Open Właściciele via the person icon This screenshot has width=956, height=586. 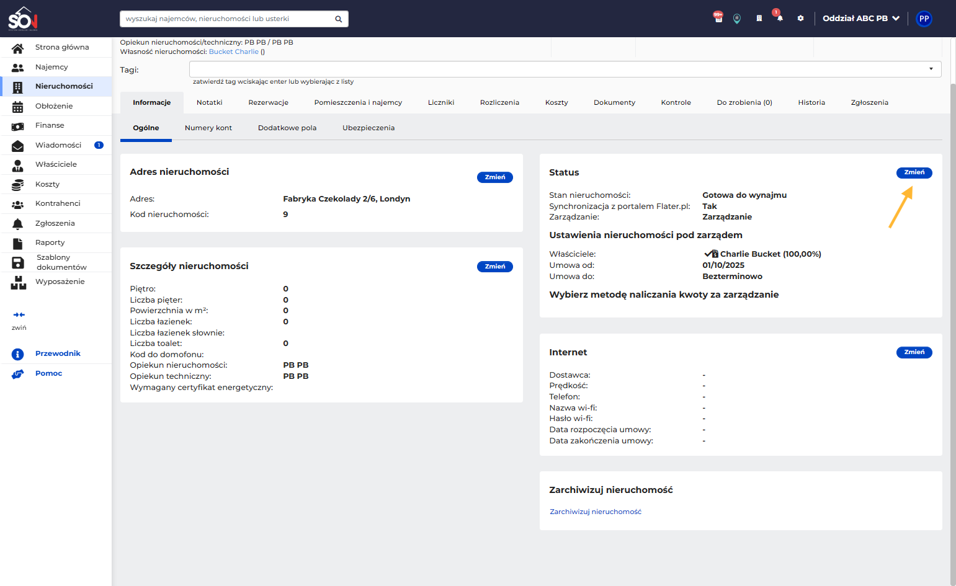[x=18, y=165]
